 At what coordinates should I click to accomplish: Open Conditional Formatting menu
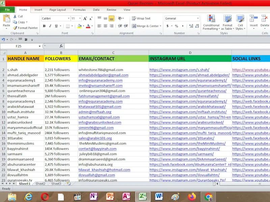click(x=211, y=23)
